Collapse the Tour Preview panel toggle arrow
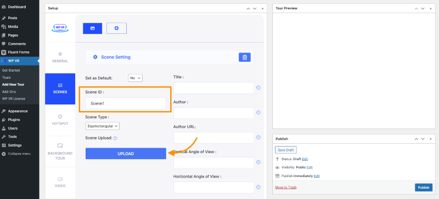 click(430, 8)
